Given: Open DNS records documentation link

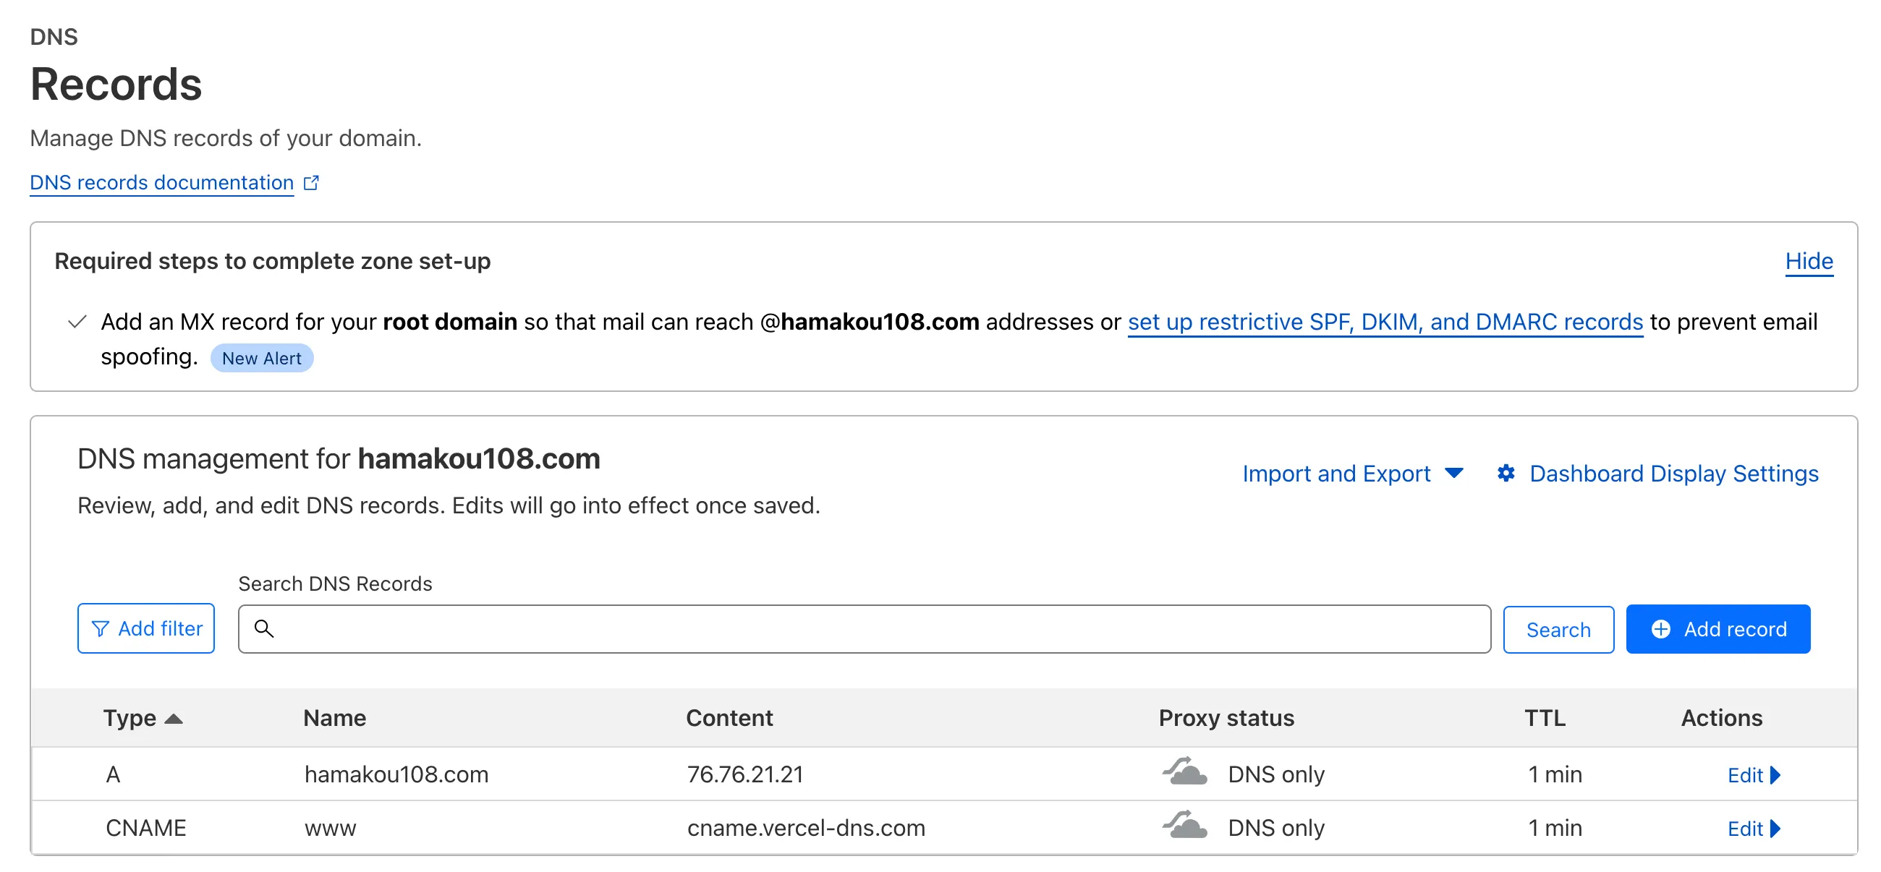Looking at the screenshot, I should coord(161,182).
